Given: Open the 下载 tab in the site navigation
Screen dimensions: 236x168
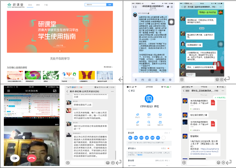Looking at the screenshot, I should [46, 5].
